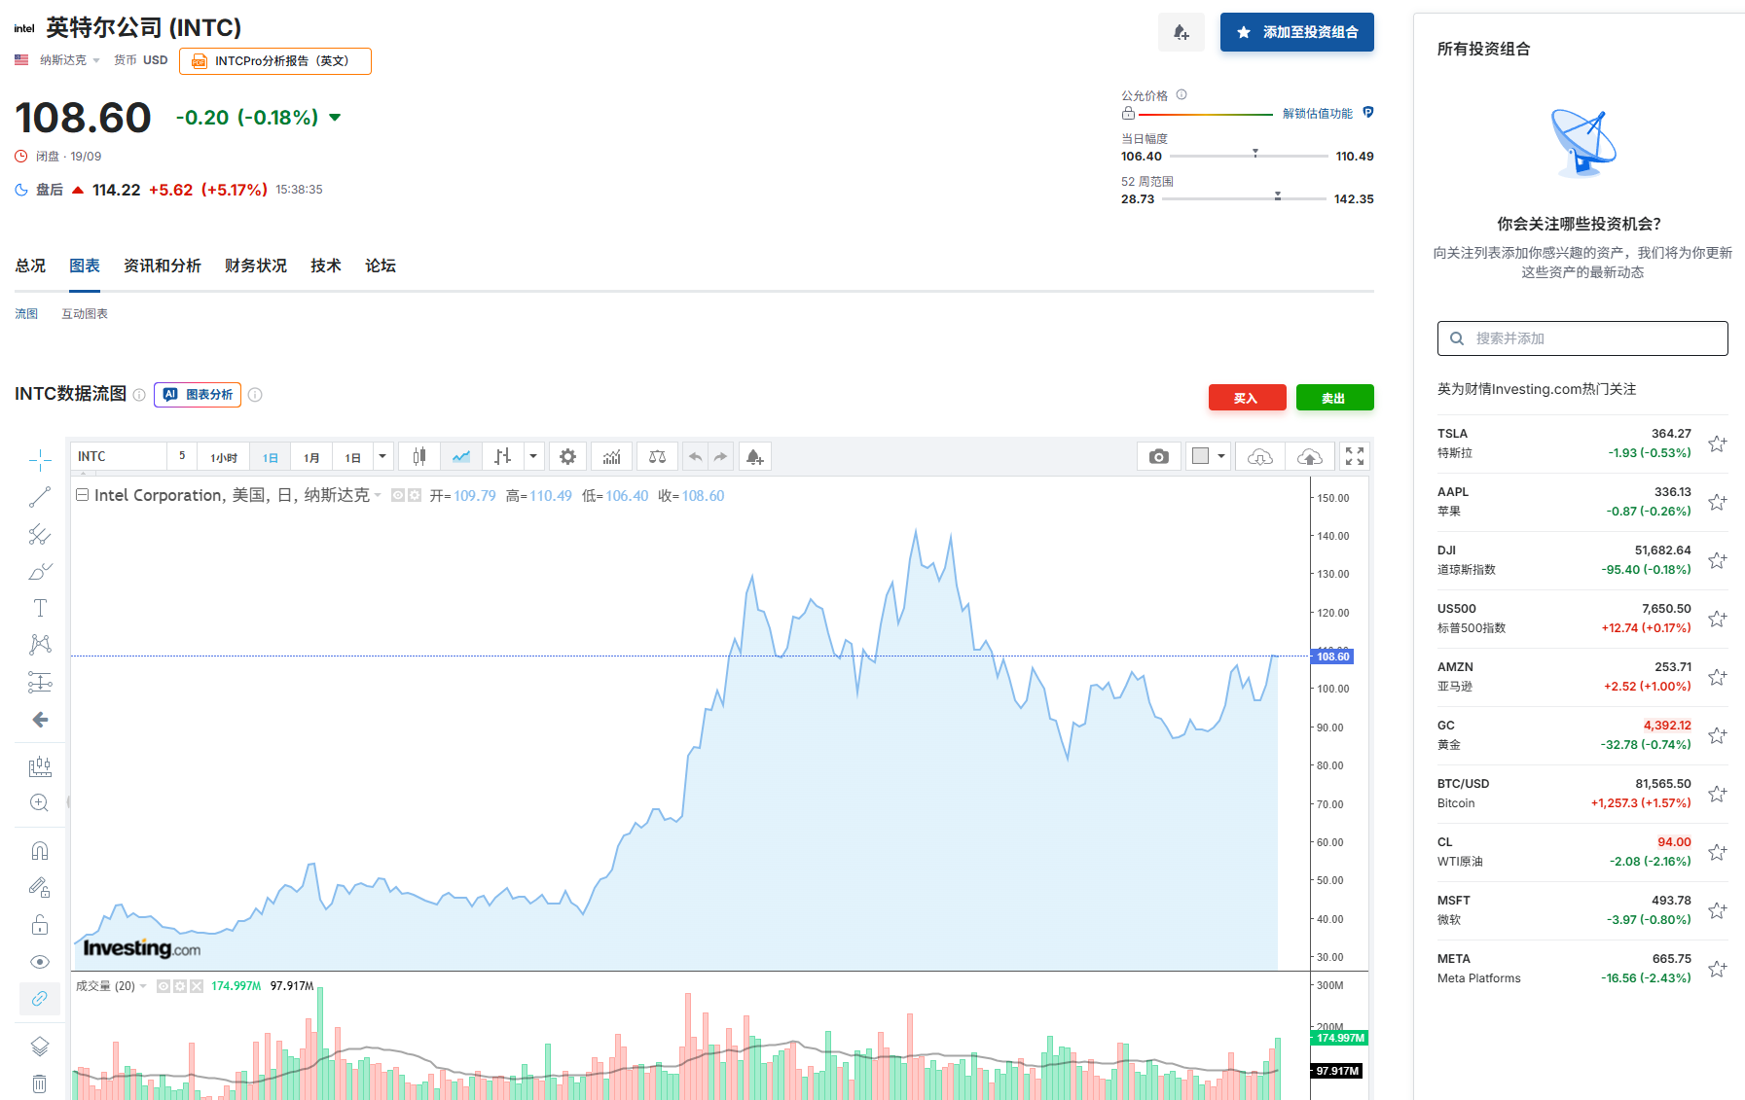This screenshot has width=1745, height=1100.
Task: Take a chart snapshot with camera icon
Action: (x=1158, y=457)
